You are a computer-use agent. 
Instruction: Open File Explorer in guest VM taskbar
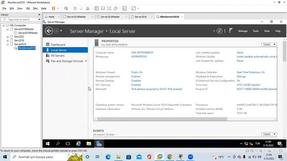[x=89, y=144]
